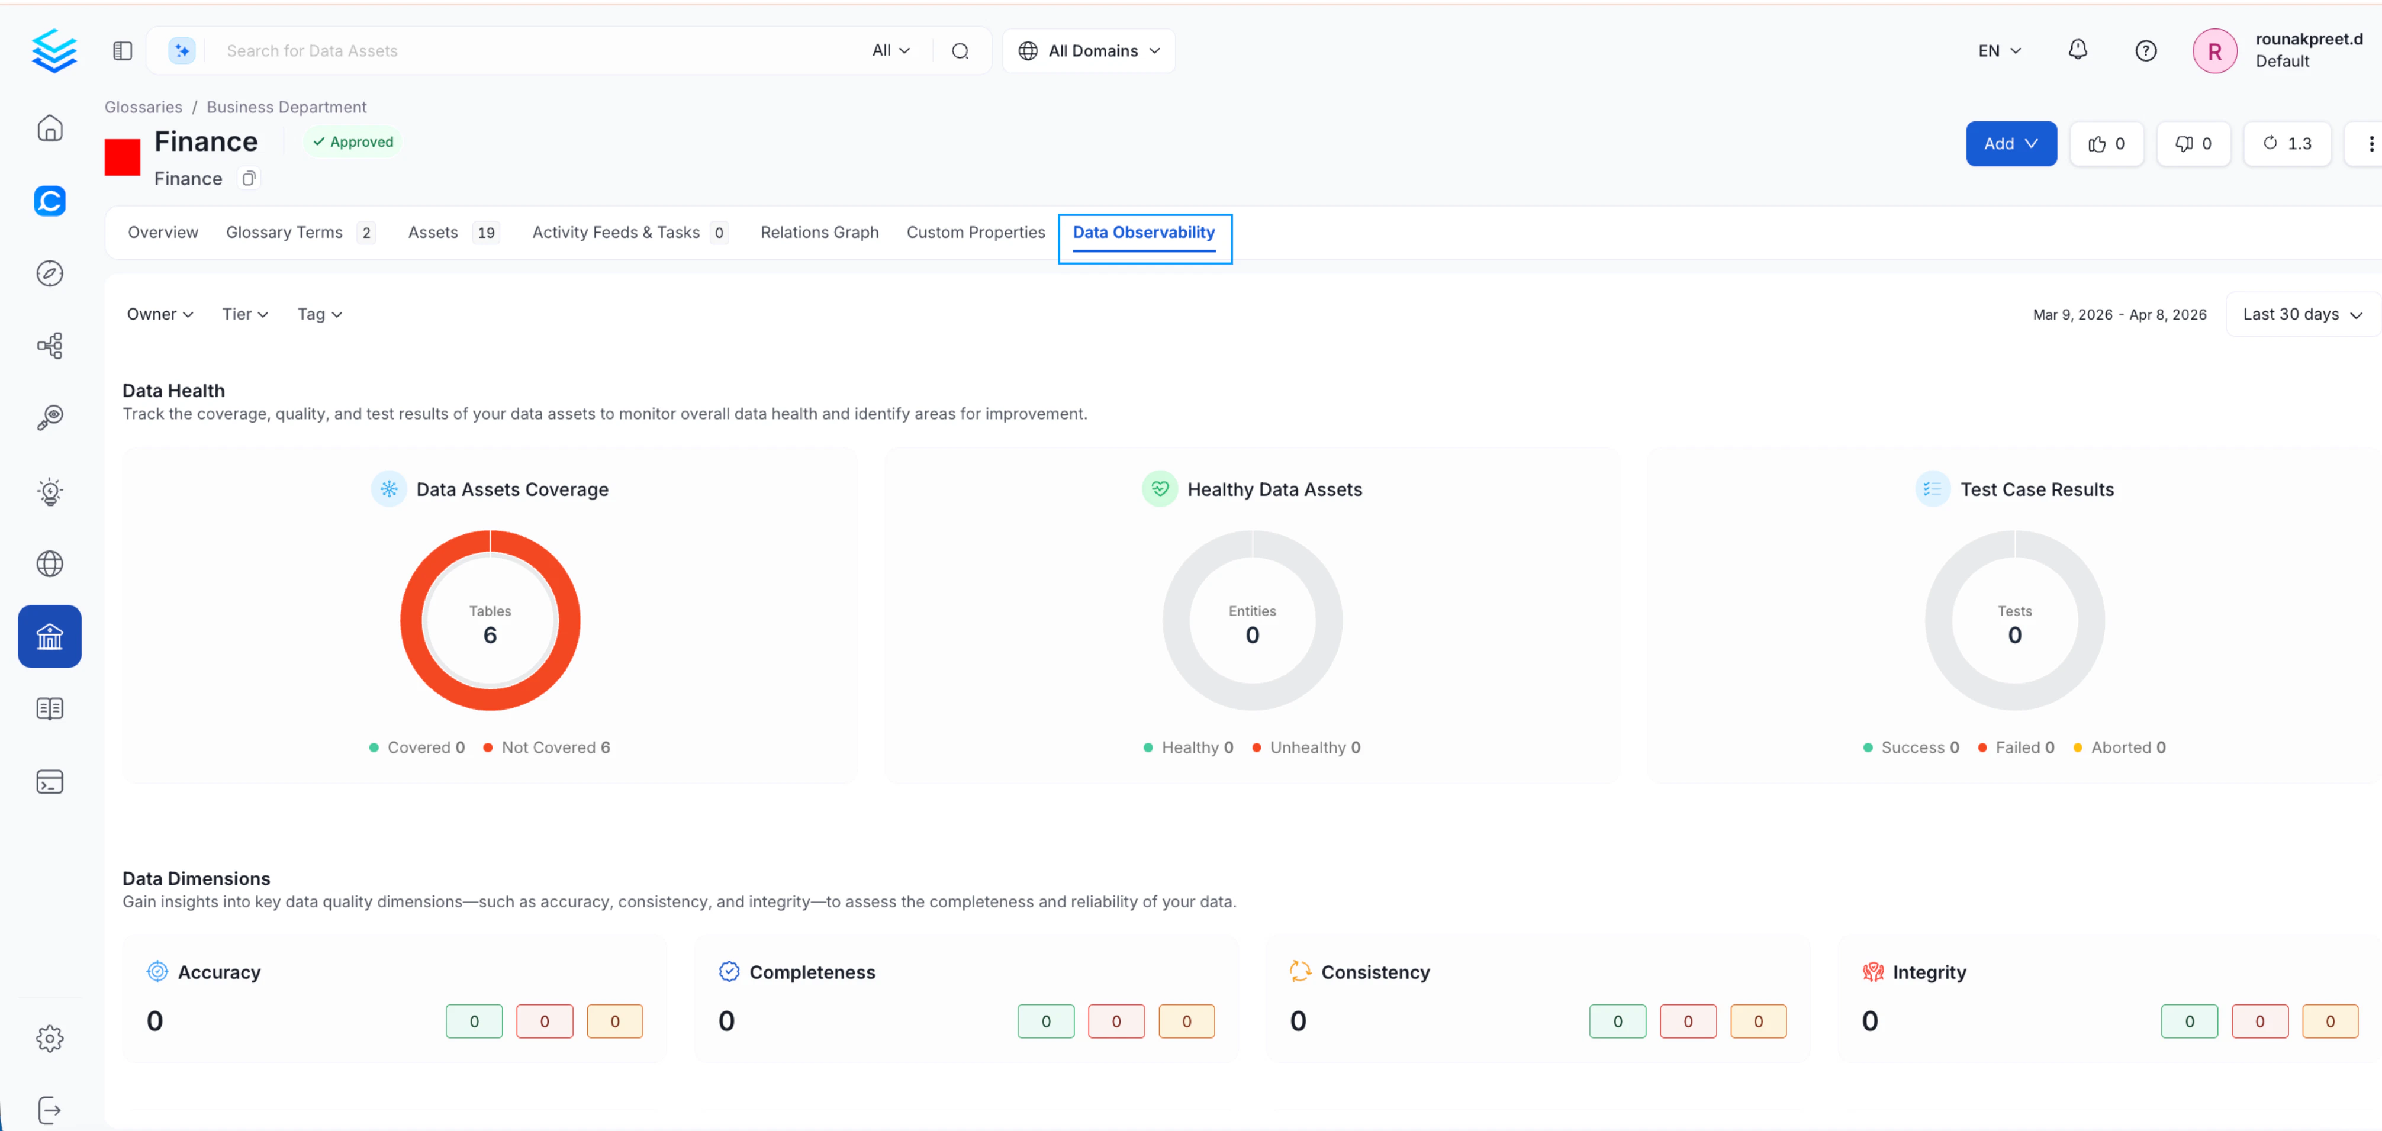Click the thumbs-up vote button on Finance
Screen dimensions: 2382x1131
pyautogui.click(x=2106, y=143)
